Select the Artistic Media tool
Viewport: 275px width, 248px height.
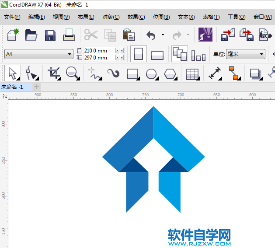point(114,73)
